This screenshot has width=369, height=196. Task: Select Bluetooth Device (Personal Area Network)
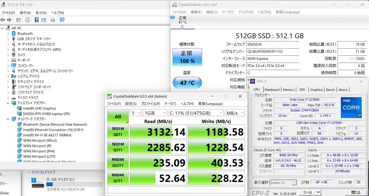point(55,124)
